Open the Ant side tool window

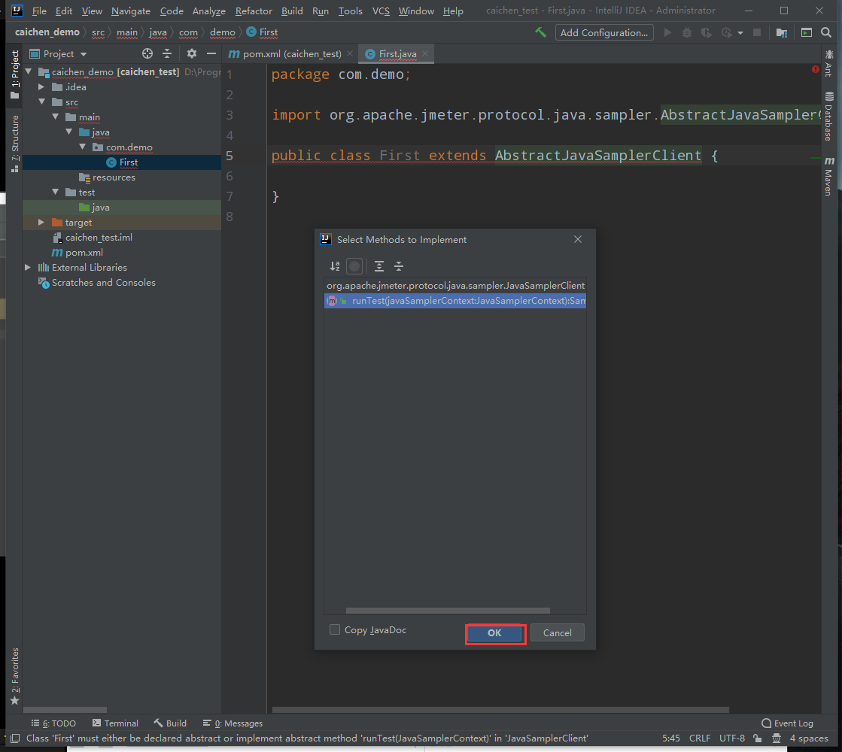[x=829, y=63]
